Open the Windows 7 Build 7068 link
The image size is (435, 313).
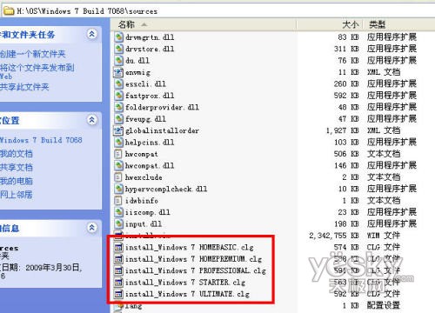[41, 140]
